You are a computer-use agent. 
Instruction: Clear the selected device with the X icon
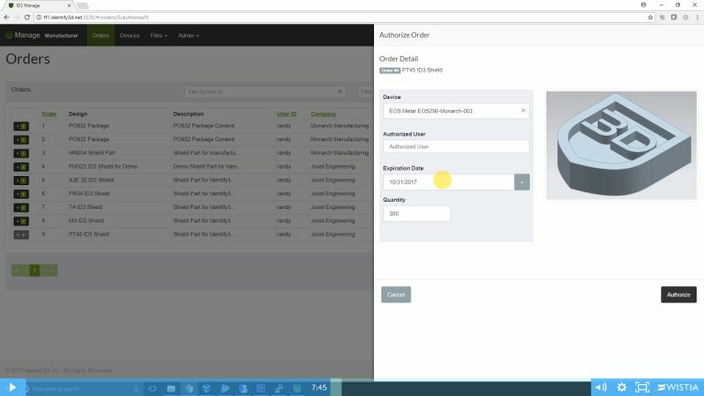point(523,111)
